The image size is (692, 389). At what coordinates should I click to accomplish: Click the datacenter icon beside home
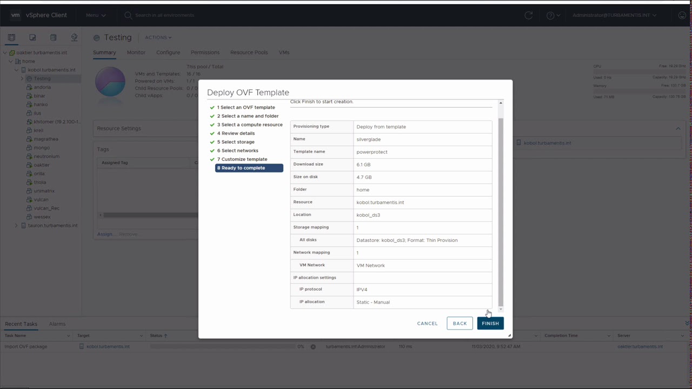(x=18, y=61)
